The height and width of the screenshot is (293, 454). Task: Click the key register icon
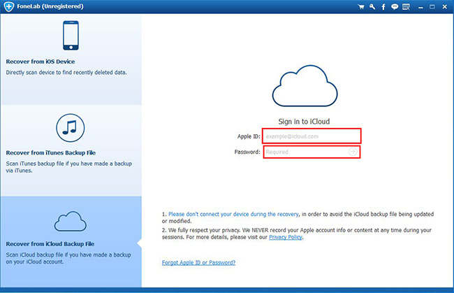point(372,7)
